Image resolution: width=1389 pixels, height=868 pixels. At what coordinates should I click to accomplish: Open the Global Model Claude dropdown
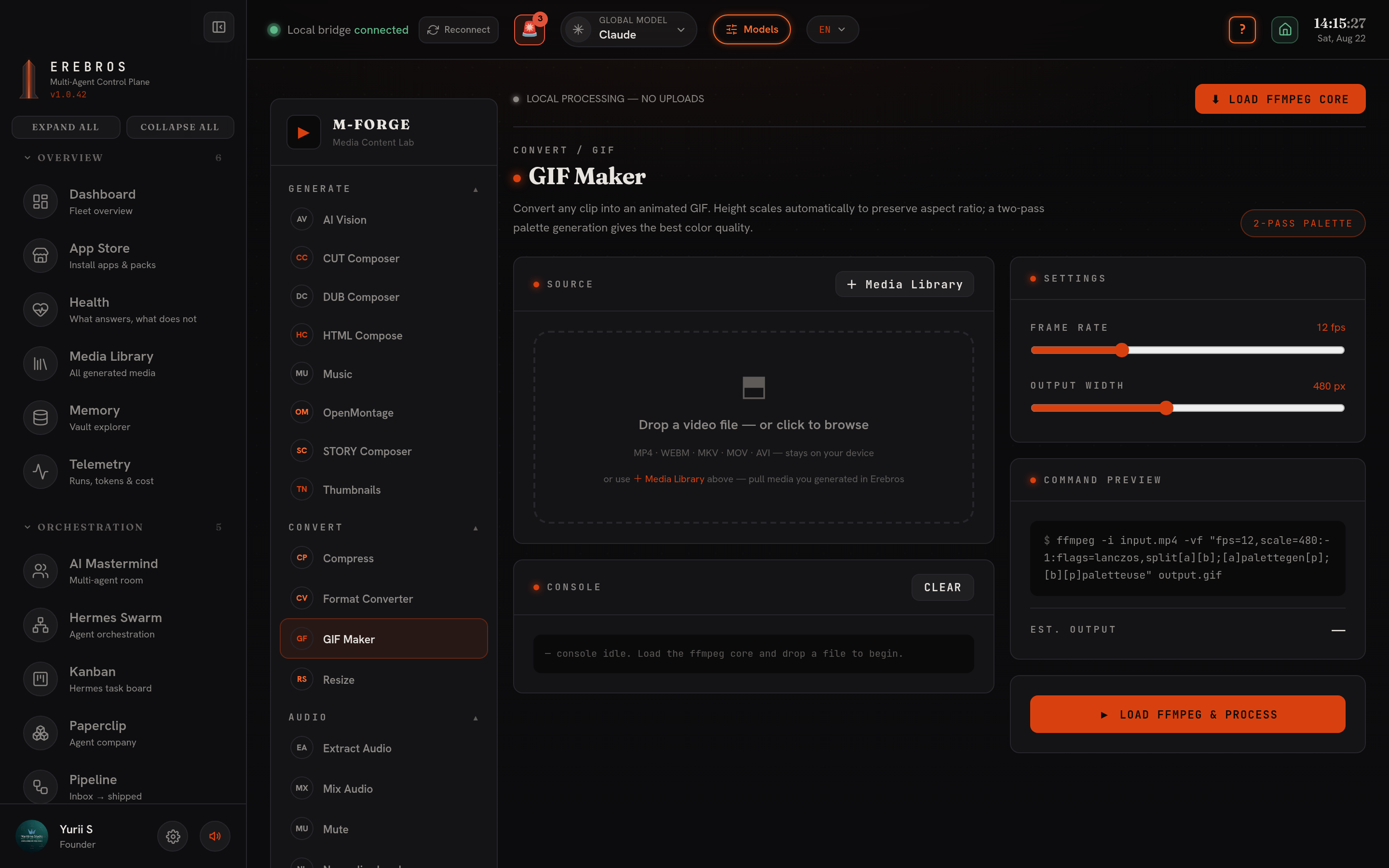tap(628, 29)
